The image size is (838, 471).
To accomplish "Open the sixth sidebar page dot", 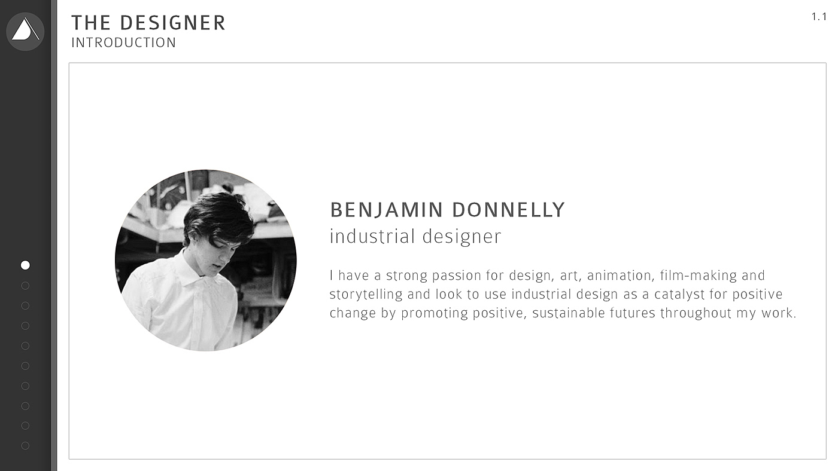I will pos(25,366).
